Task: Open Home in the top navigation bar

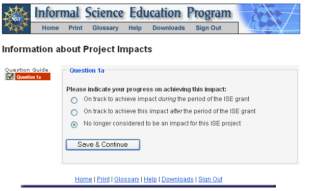Action: pyautogui.click(x=50, y=28)
